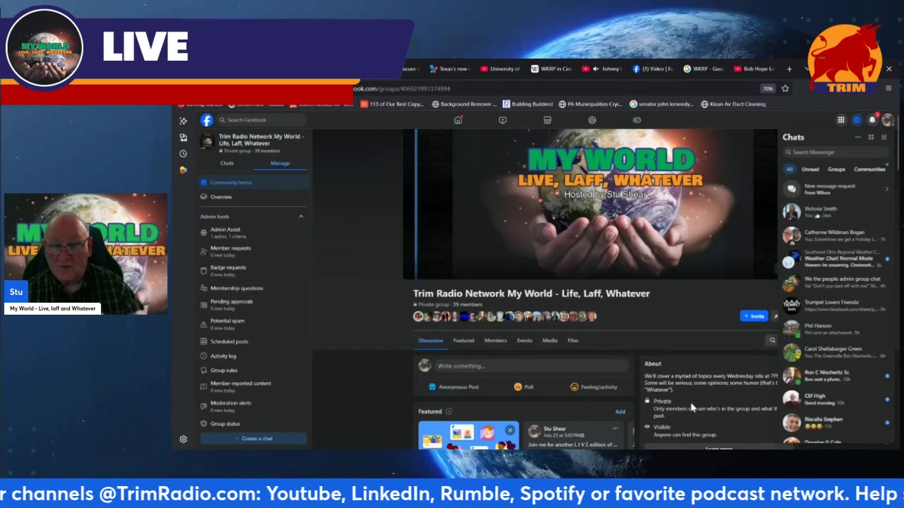Image resolution: width=904 pixels, height=508 pixels.
Task: Open the Facebook logo home link
Action: [x=207, y=120]
